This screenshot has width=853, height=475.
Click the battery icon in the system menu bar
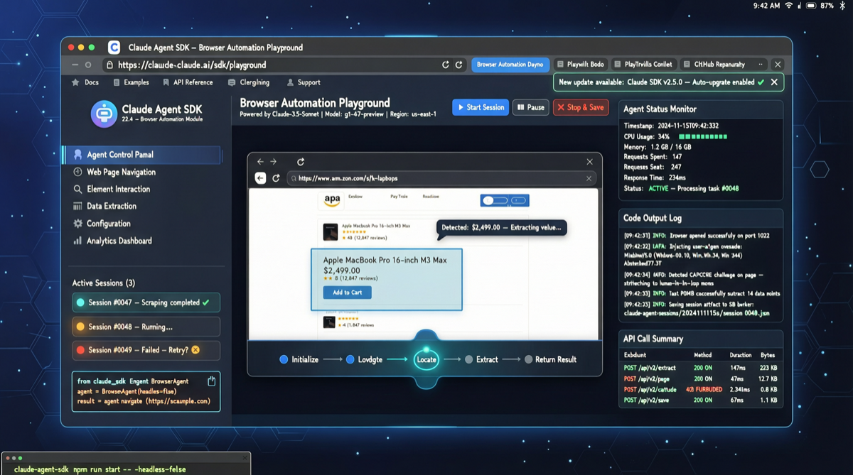coord(810,5)
